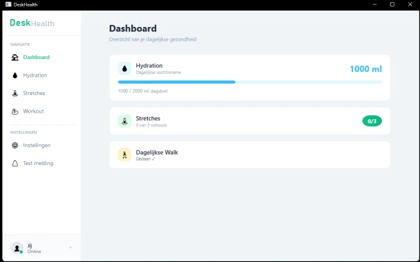Screen dimensions: 420x262
Task: Open the Dashboard navigation item
Action: click(36, 57)
